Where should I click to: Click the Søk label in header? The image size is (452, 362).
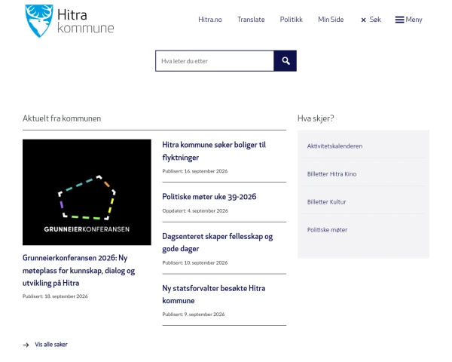(375, 20)
